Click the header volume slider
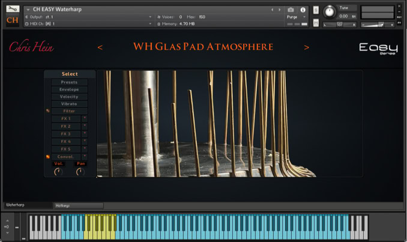The width and height of the screenshot is (407, 242). 378,25
